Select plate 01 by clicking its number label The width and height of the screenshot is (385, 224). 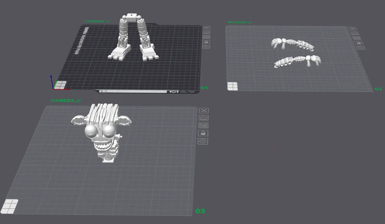click(x=203, y=87)
